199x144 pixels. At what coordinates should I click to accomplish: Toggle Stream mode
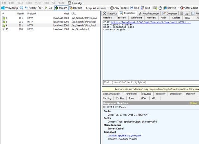point(61,8)
